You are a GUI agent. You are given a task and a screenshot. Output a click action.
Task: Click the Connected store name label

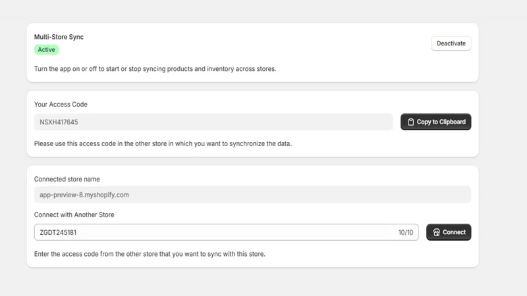[67, 179]
